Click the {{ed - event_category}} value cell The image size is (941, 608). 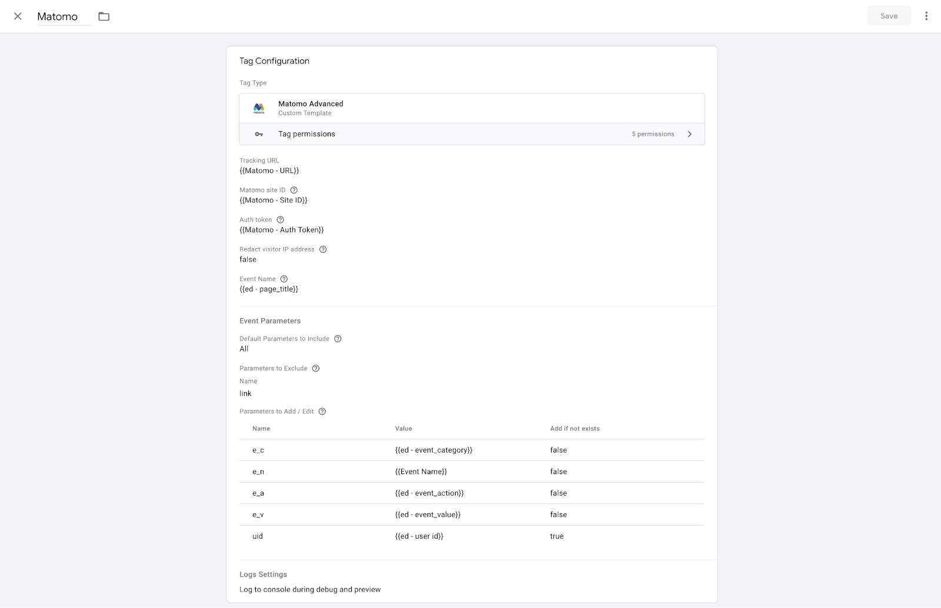pos(433,450)
